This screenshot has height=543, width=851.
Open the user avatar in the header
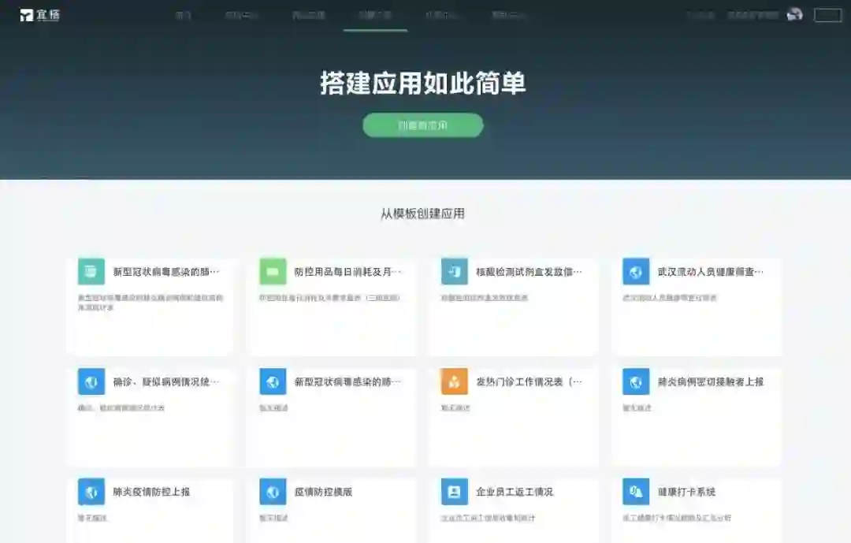click(794, 15)
